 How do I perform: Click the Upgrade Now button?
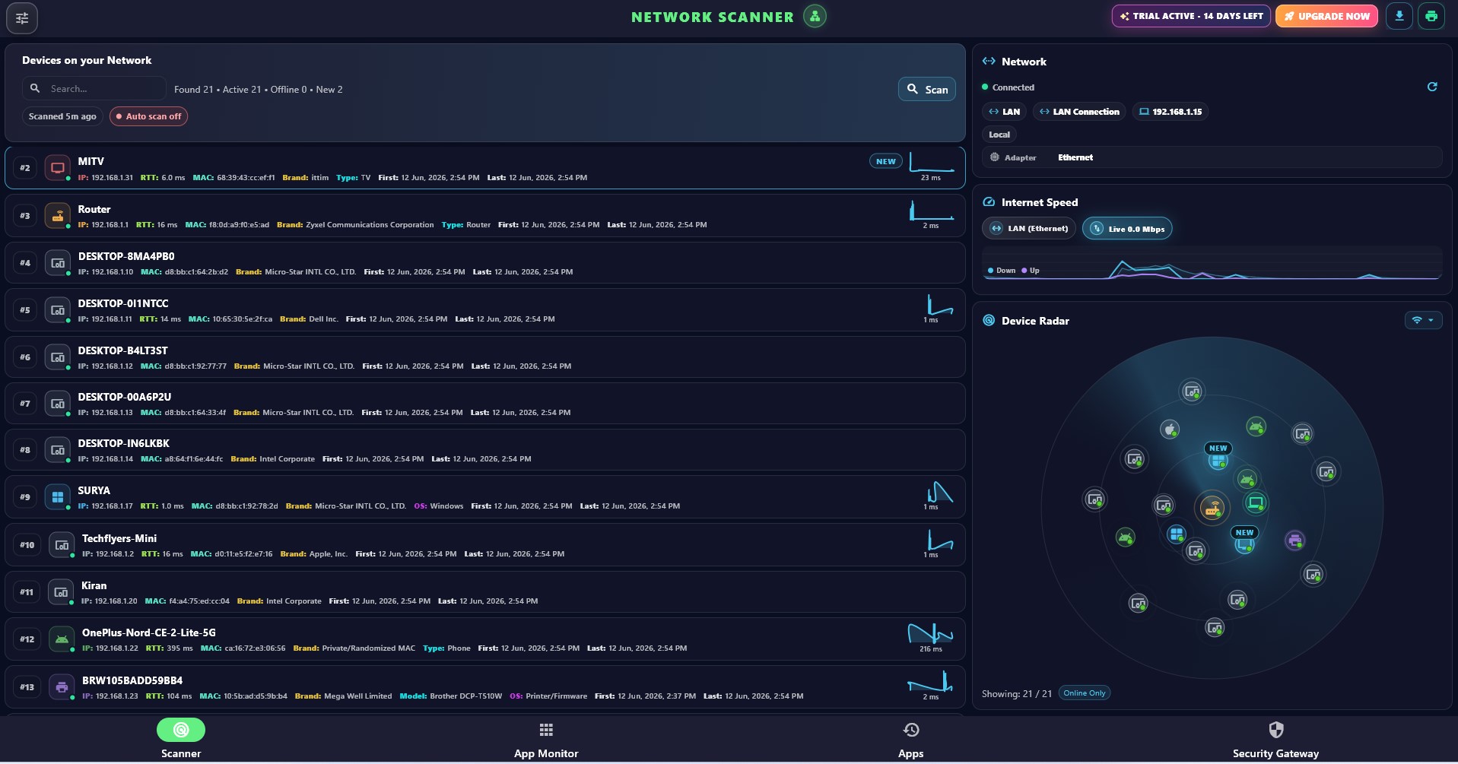click(1326, 16)
